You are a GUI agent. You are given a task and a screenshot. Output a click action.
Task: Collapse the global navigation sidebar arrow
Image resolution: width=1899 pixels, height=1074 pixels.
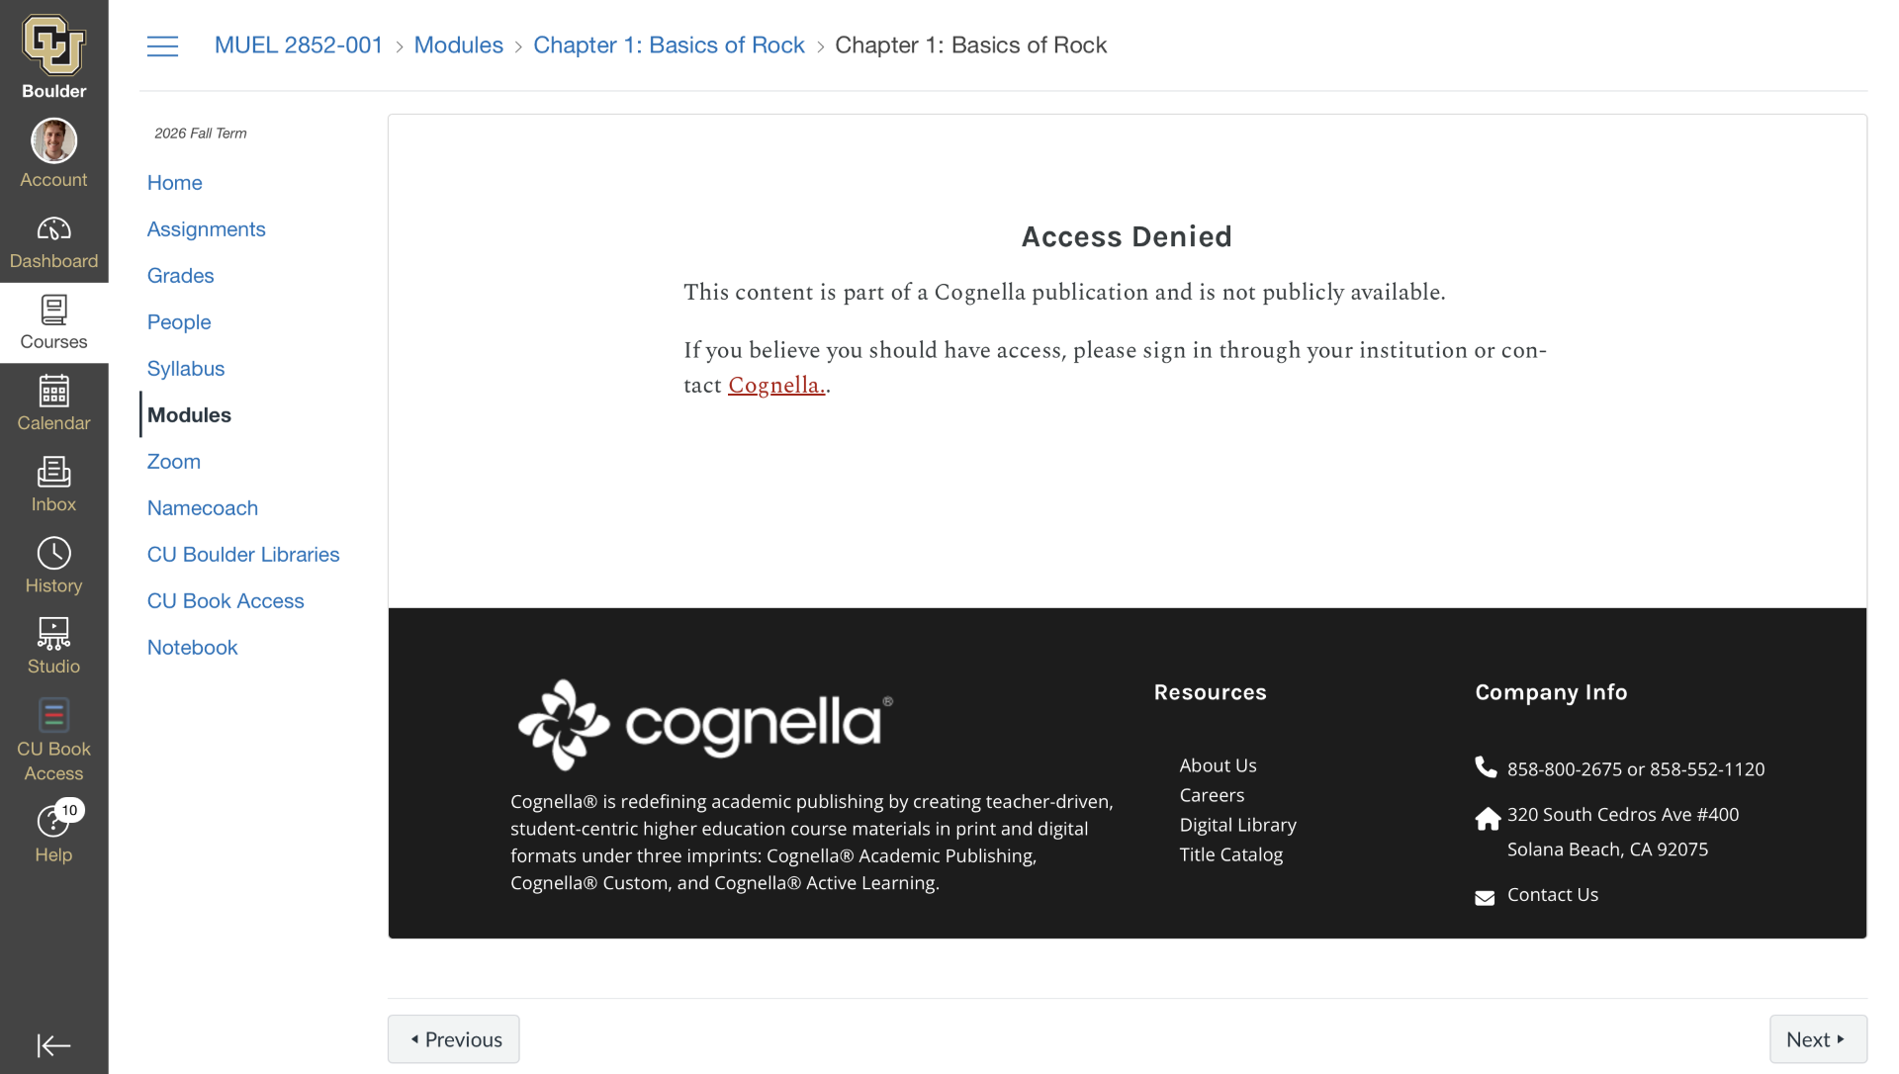pyautogui.click(x=53, y=1045)
